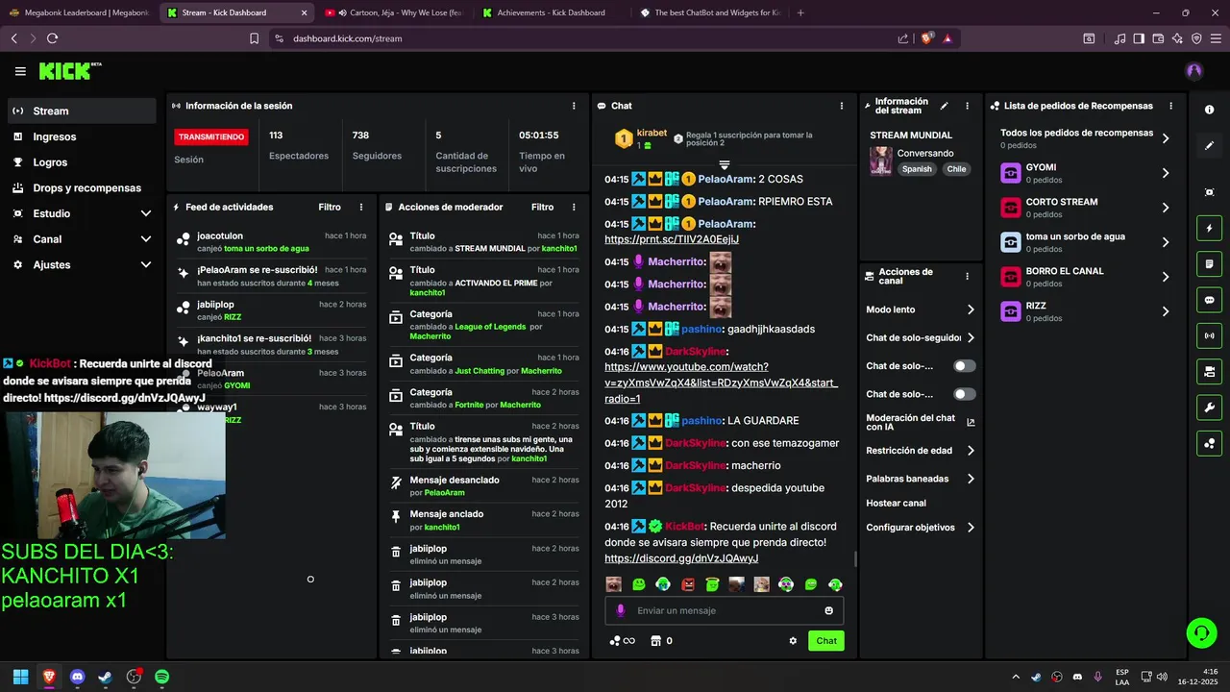
Task: Open Configurar objetivos settings
Action: pos(920,528)
